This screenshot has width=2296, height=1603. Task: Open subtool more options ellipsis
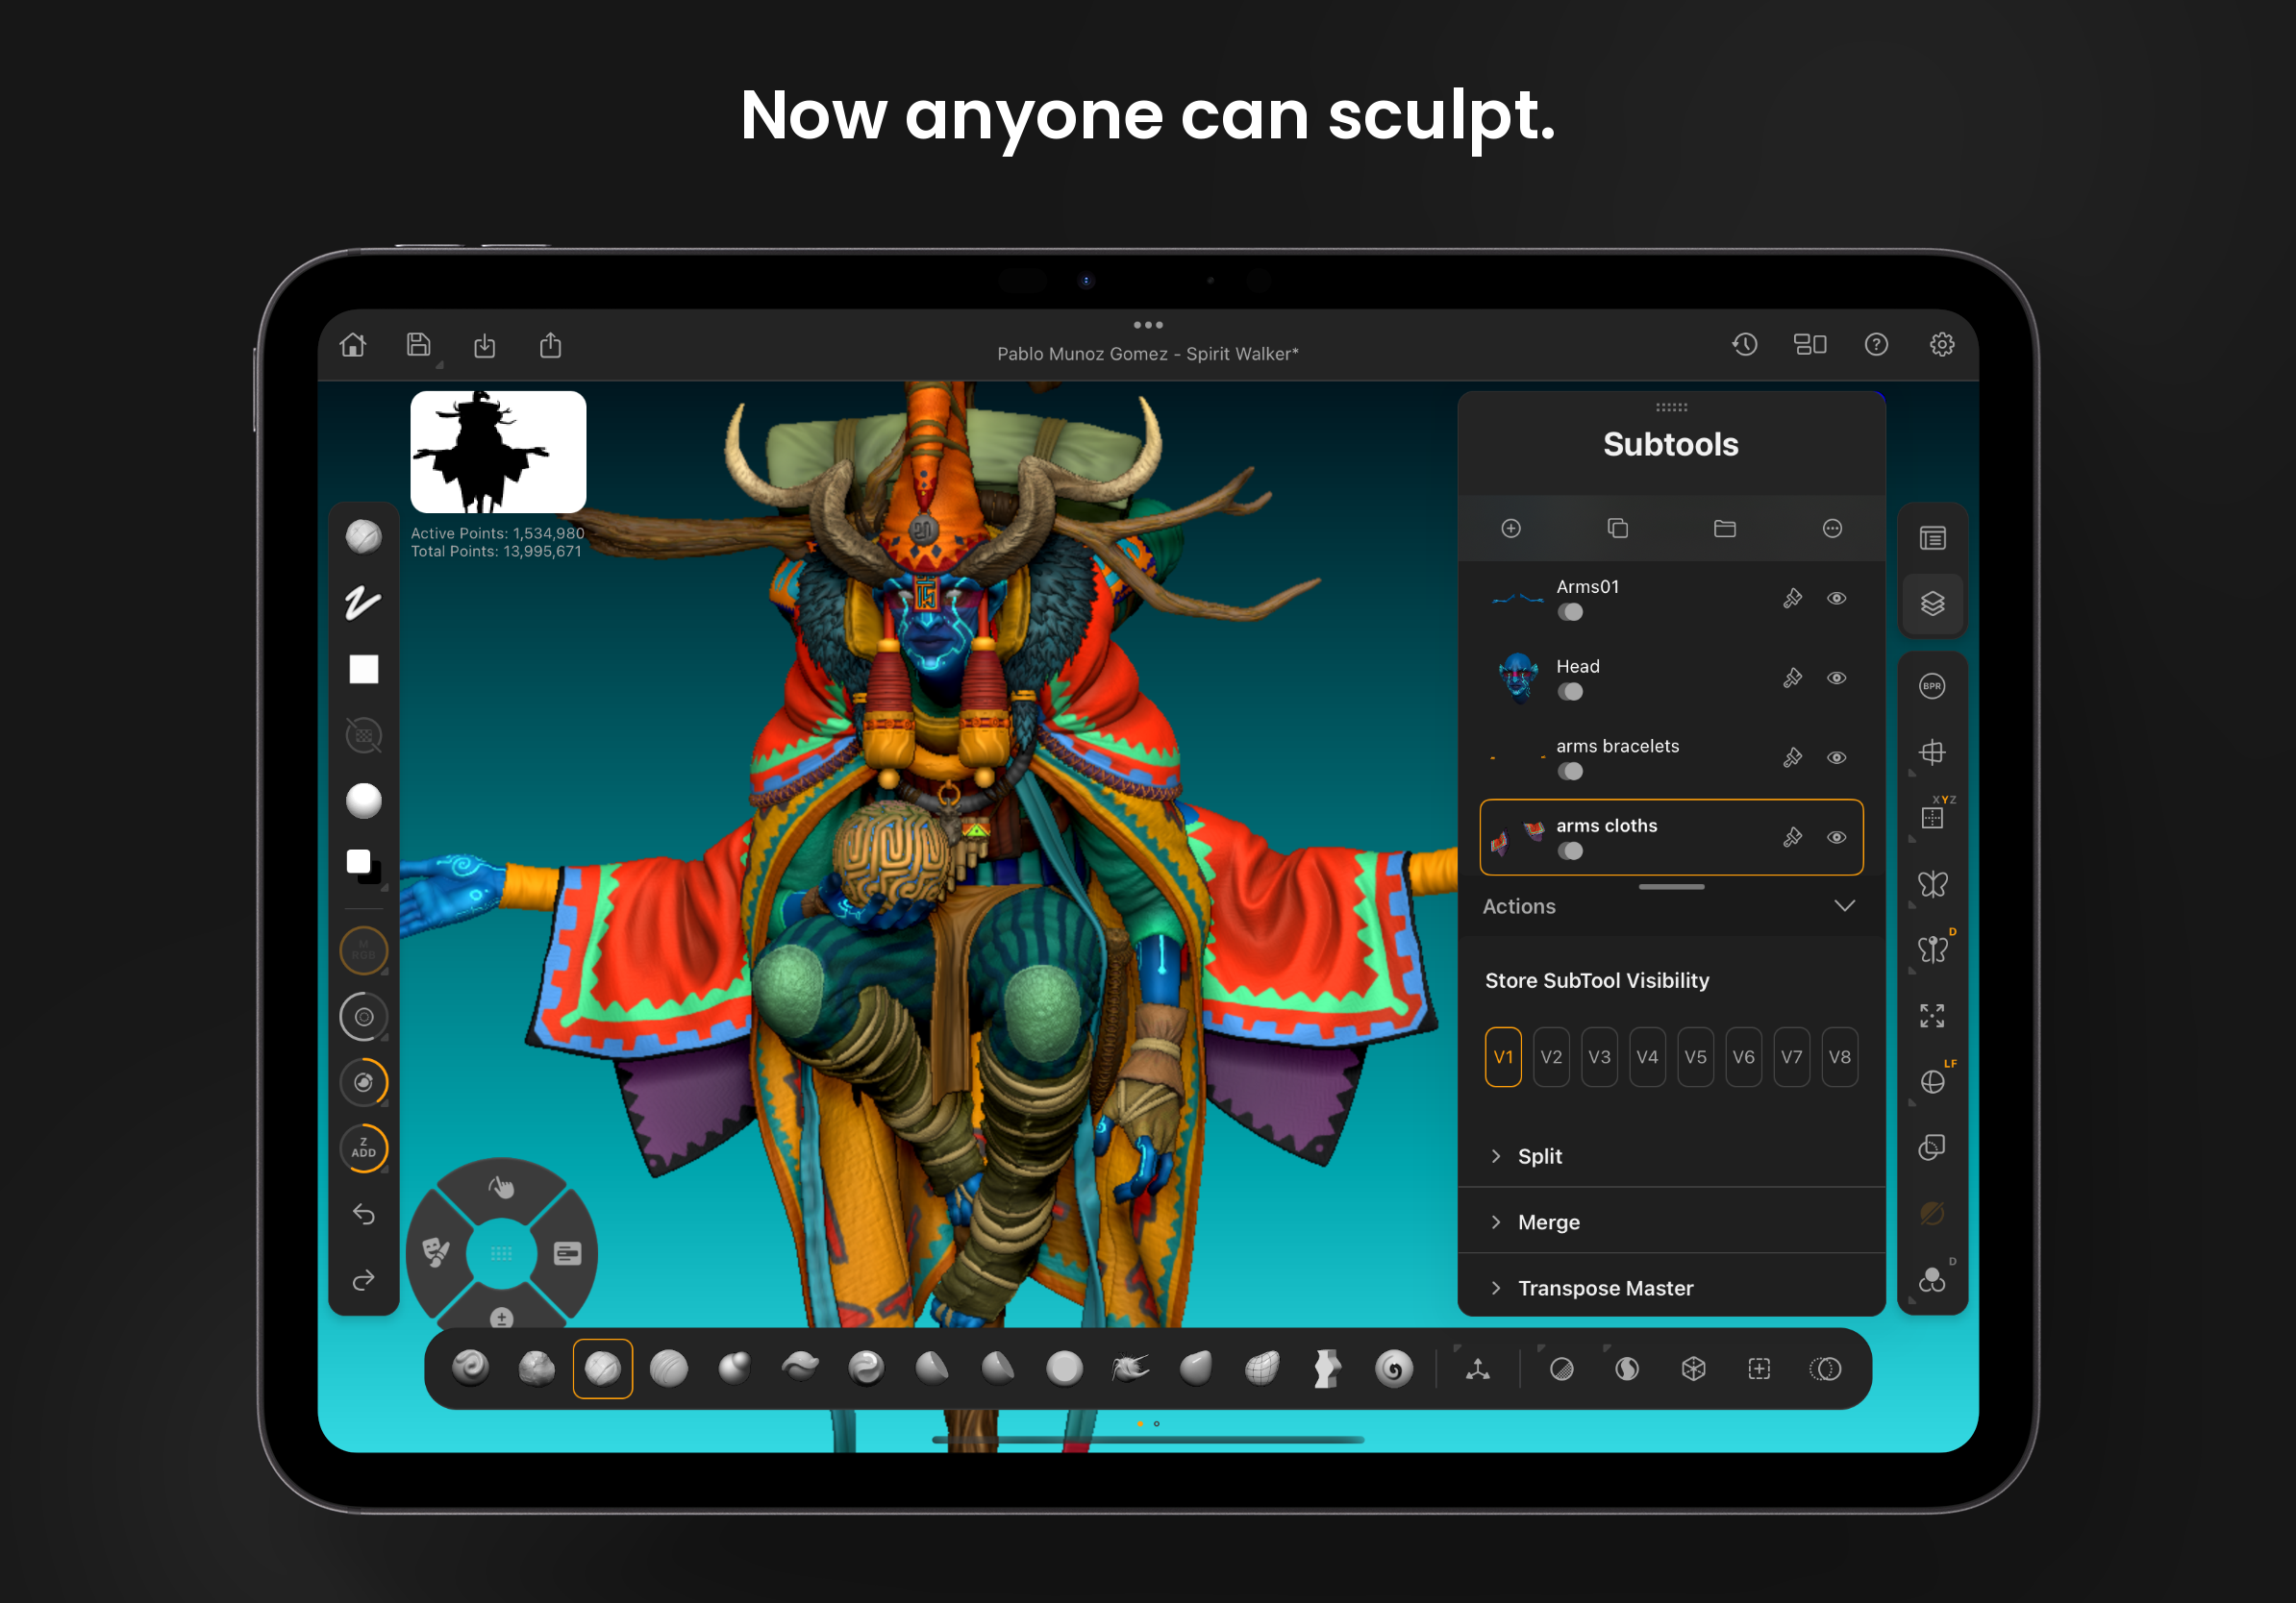1832,528
